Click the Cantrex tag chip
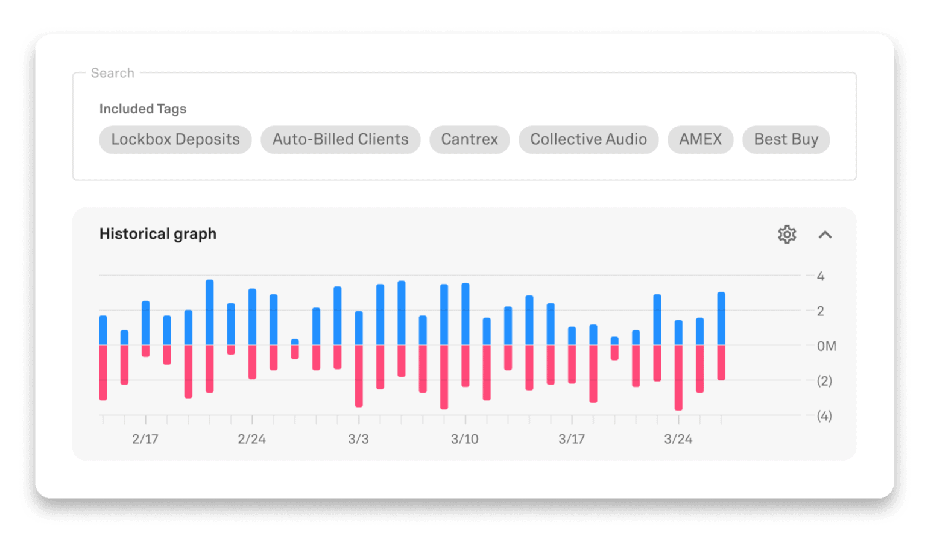Image resolution: width=928 pixels, height=533 pixels. click(x=469, y=139)
